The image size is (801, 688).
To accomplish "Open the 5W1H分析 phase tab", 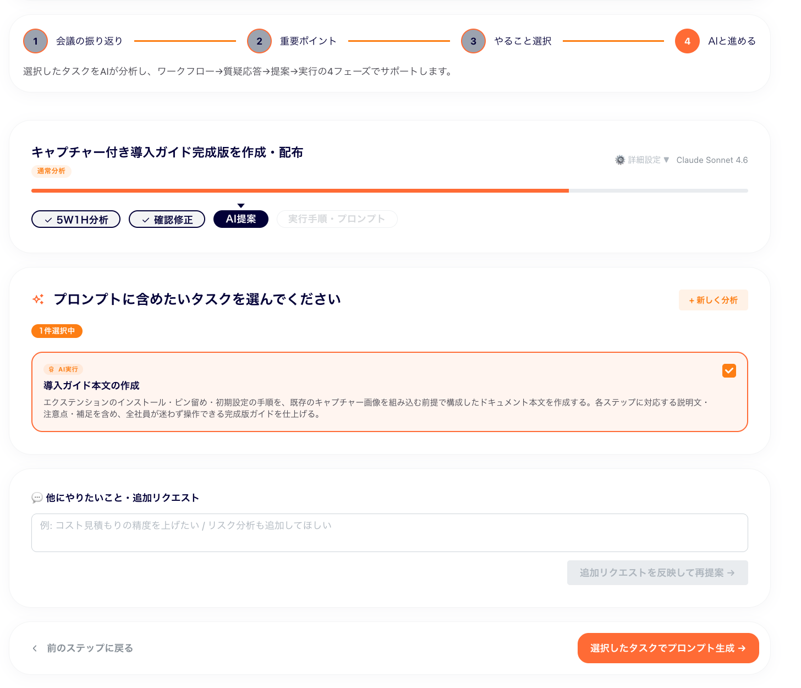I will pyautogui.click(x=76, y=220).
